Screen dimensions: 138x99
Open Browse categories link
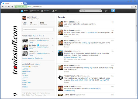(28, 58)
